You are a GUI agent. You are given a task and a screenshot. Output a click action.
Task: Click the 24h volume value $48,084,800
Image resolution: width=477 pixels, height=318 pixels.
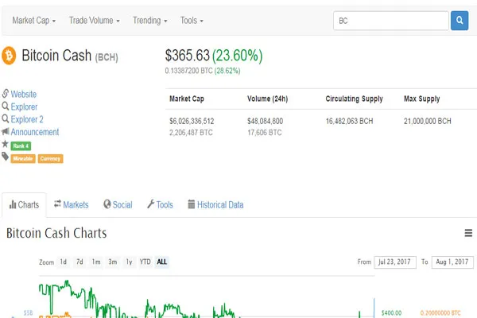tap(265, 121)
